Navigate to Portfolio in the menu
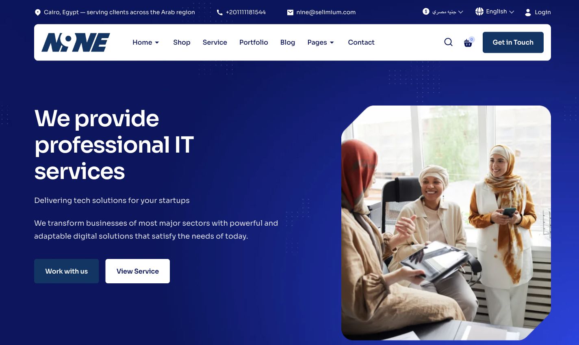 [254, 42]
